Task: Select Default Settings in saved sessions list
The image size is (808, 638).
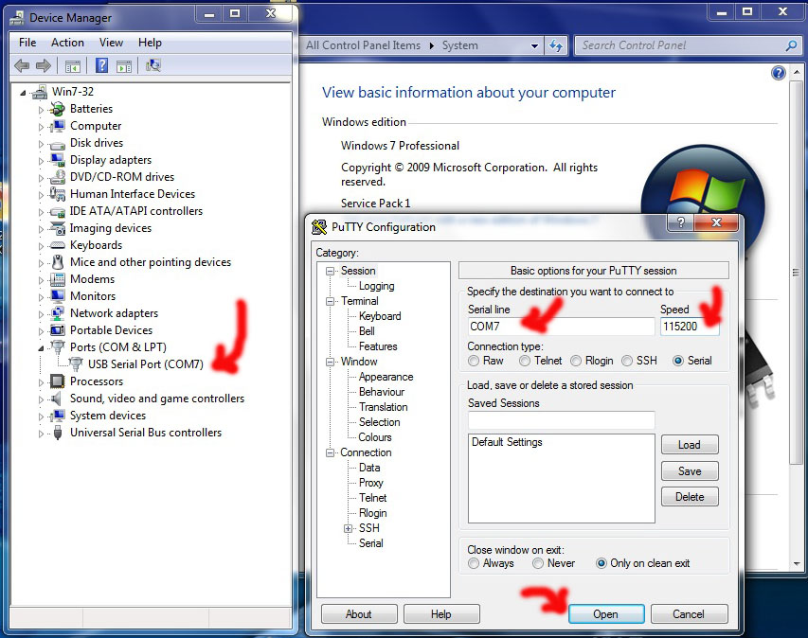Action: tap(507, 442)
